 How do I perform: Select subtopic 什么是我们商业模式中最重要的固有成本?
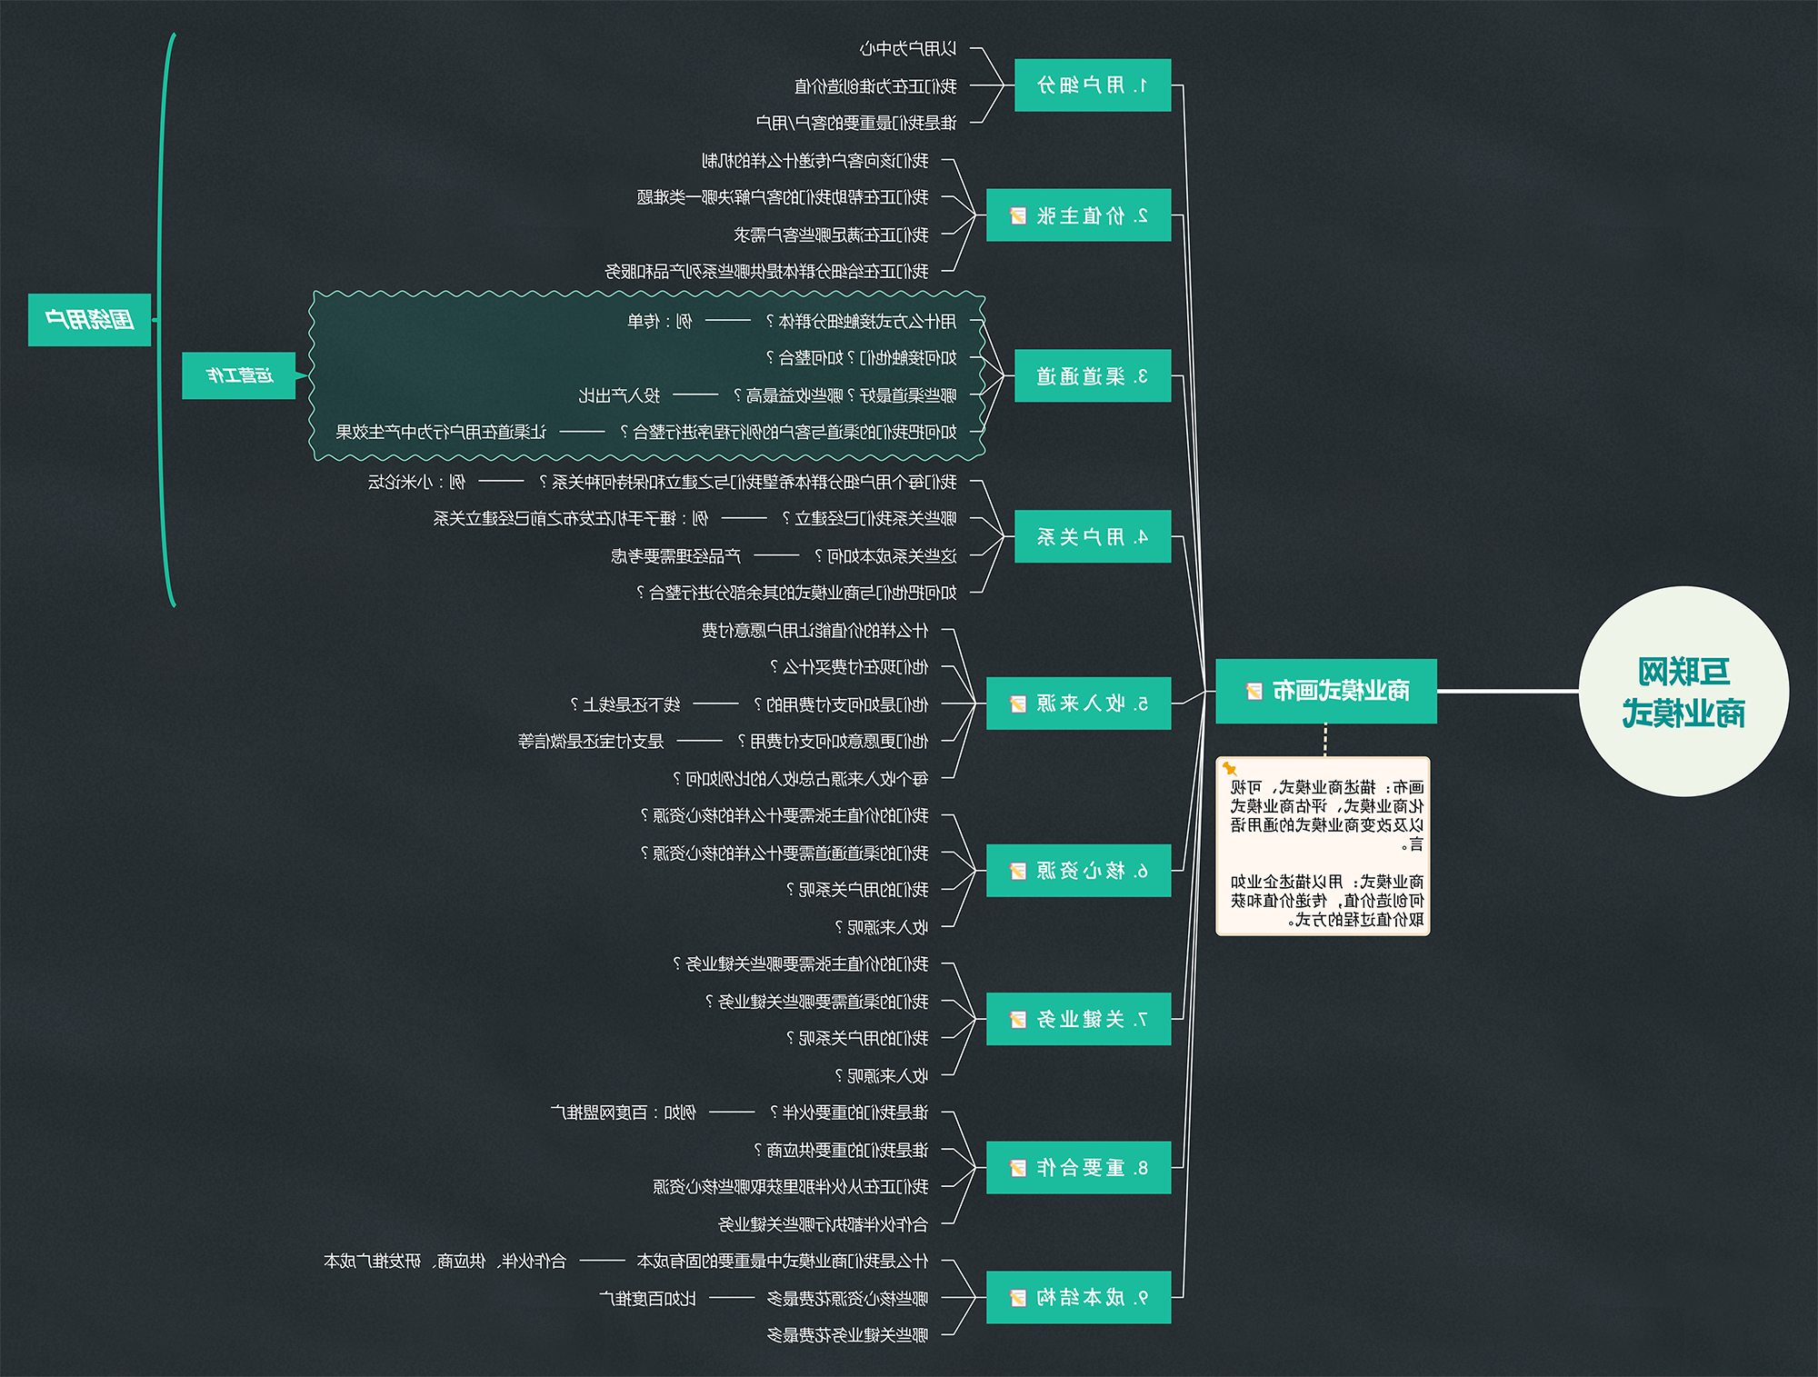pyautogui.click(x=783, y=1261)
